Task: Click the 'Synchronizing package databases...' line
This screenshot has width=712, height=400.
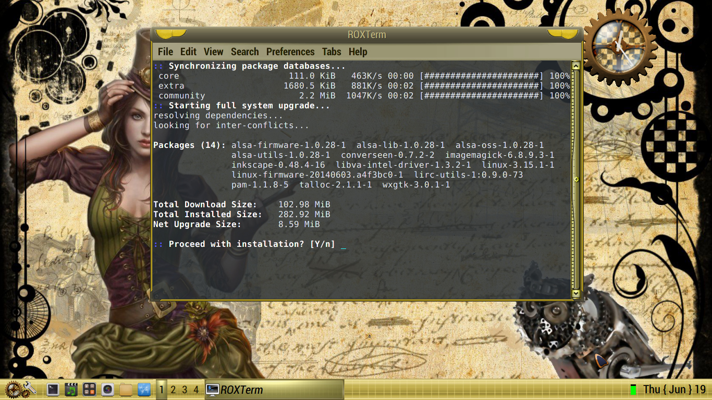Action: click(x=250, y=66)
